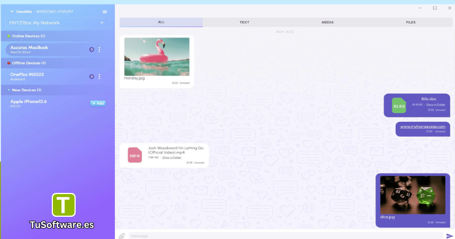Screen dimensions: 455x239
Task: Click the XLSX file icon
Action: tap(399, 106)
